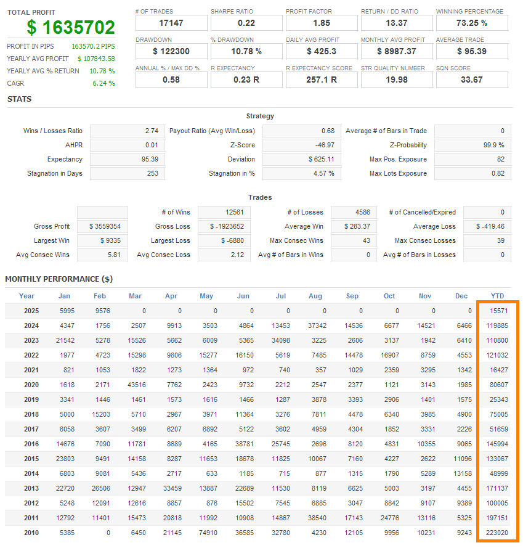The image size is (523, 548).
Task: Select the Winning Percentage value 73.25 %
Action: pyautogui.click(x=472, y=23)
